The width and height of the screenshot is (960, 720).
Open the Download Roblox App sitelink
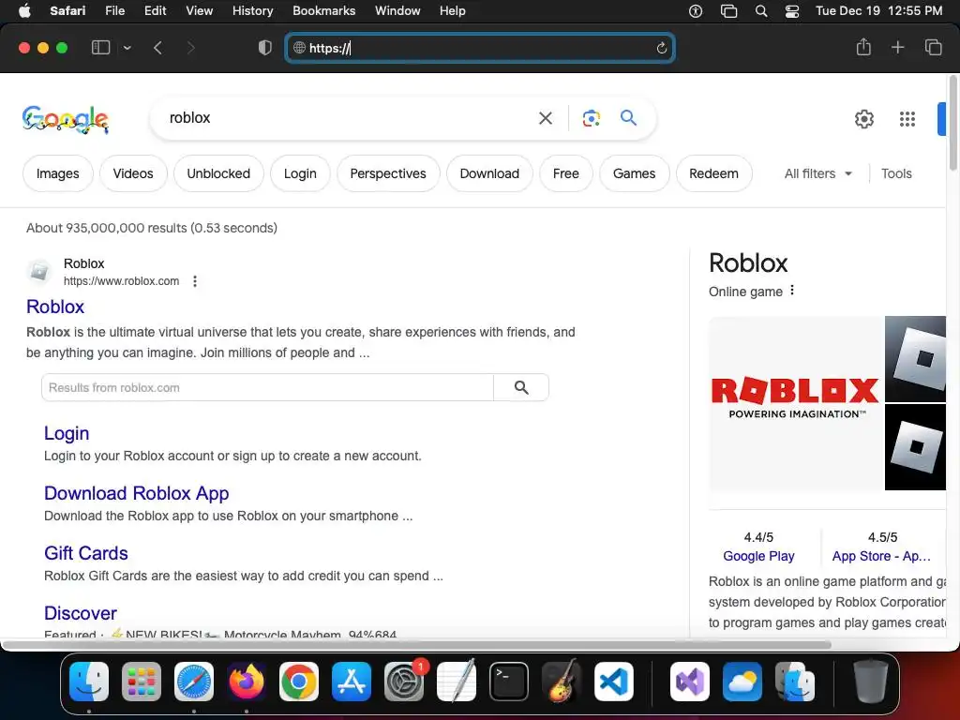(137, 493)
